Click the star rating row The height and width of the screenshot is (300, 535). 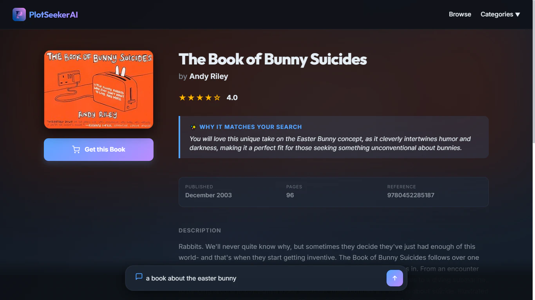[x=200, y=98]
